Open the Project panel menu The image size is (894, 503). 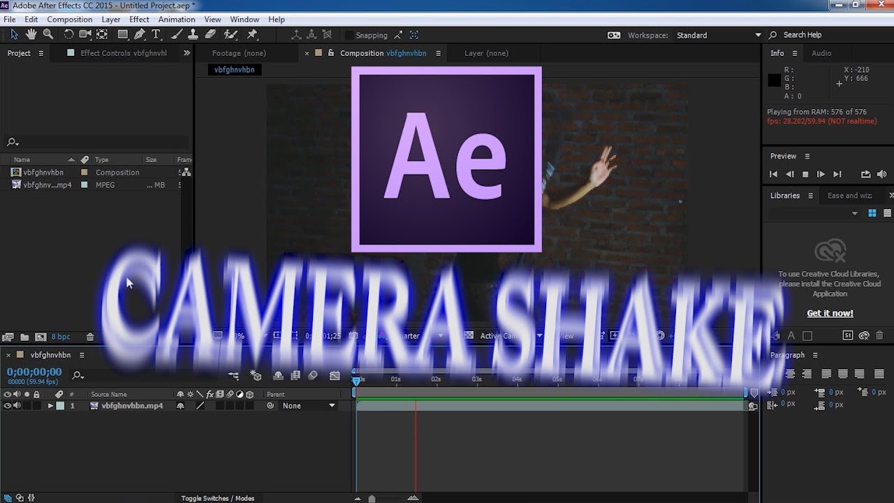point(41,53)
